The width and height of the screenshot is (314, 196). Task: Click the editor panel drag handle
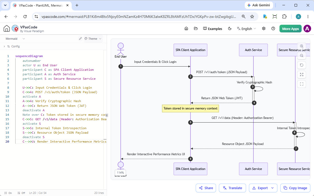pyautogui.click(x=107, y=115)
